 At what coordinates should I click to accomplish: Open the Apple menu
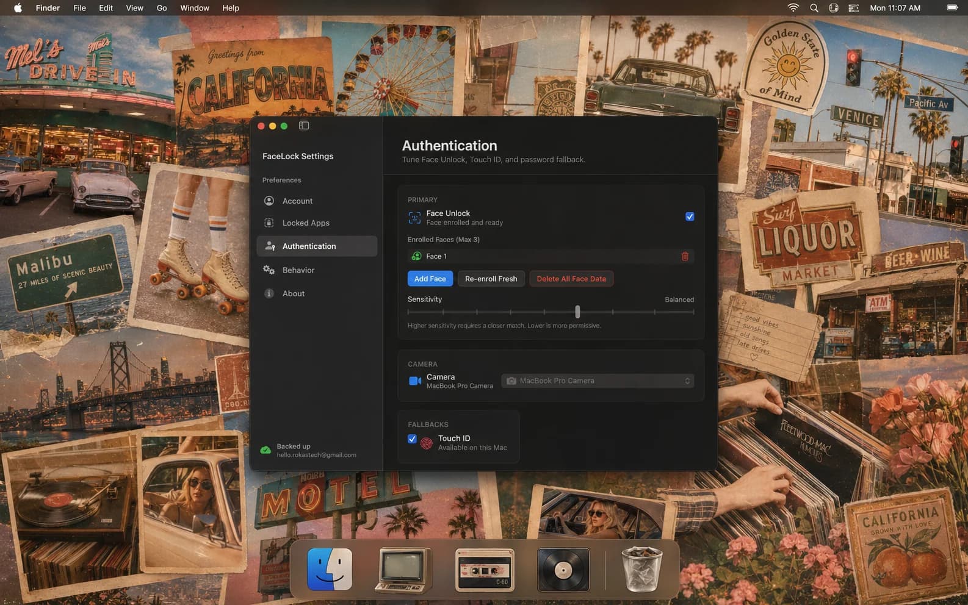(18, 8)
